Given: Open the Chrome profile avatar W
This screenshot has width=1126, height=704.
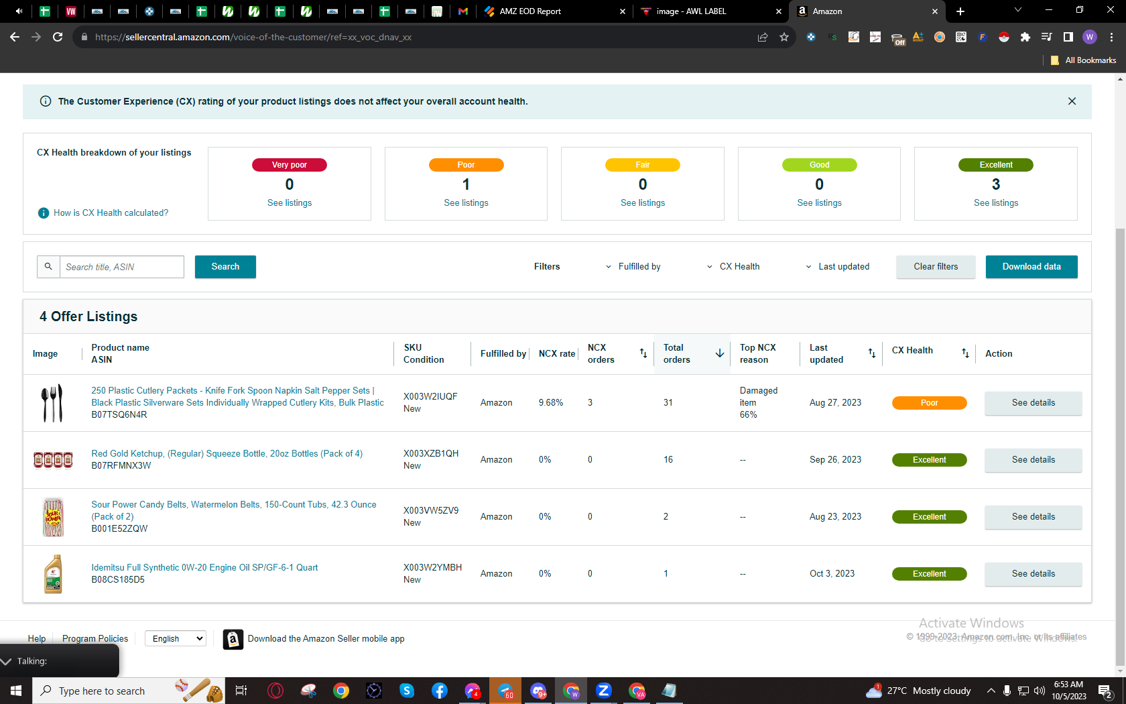Looking at the screenshot, I should point(1090,37).
